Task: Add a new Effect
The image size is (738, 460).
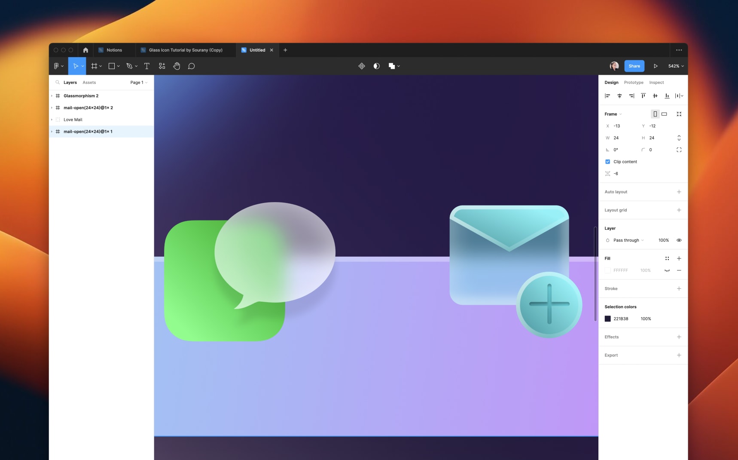Action: 679,337
